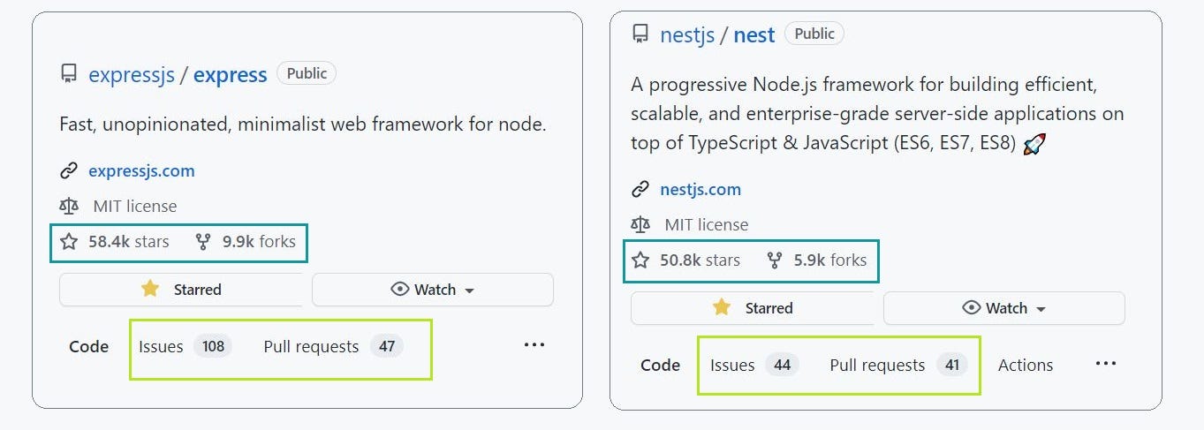1204x430 pixels.
Task: Open the expressjs.com website link
Action: (x=141, y=171)
